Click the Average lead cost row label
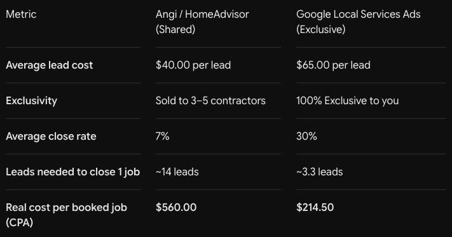 click(x=50, y=65)
